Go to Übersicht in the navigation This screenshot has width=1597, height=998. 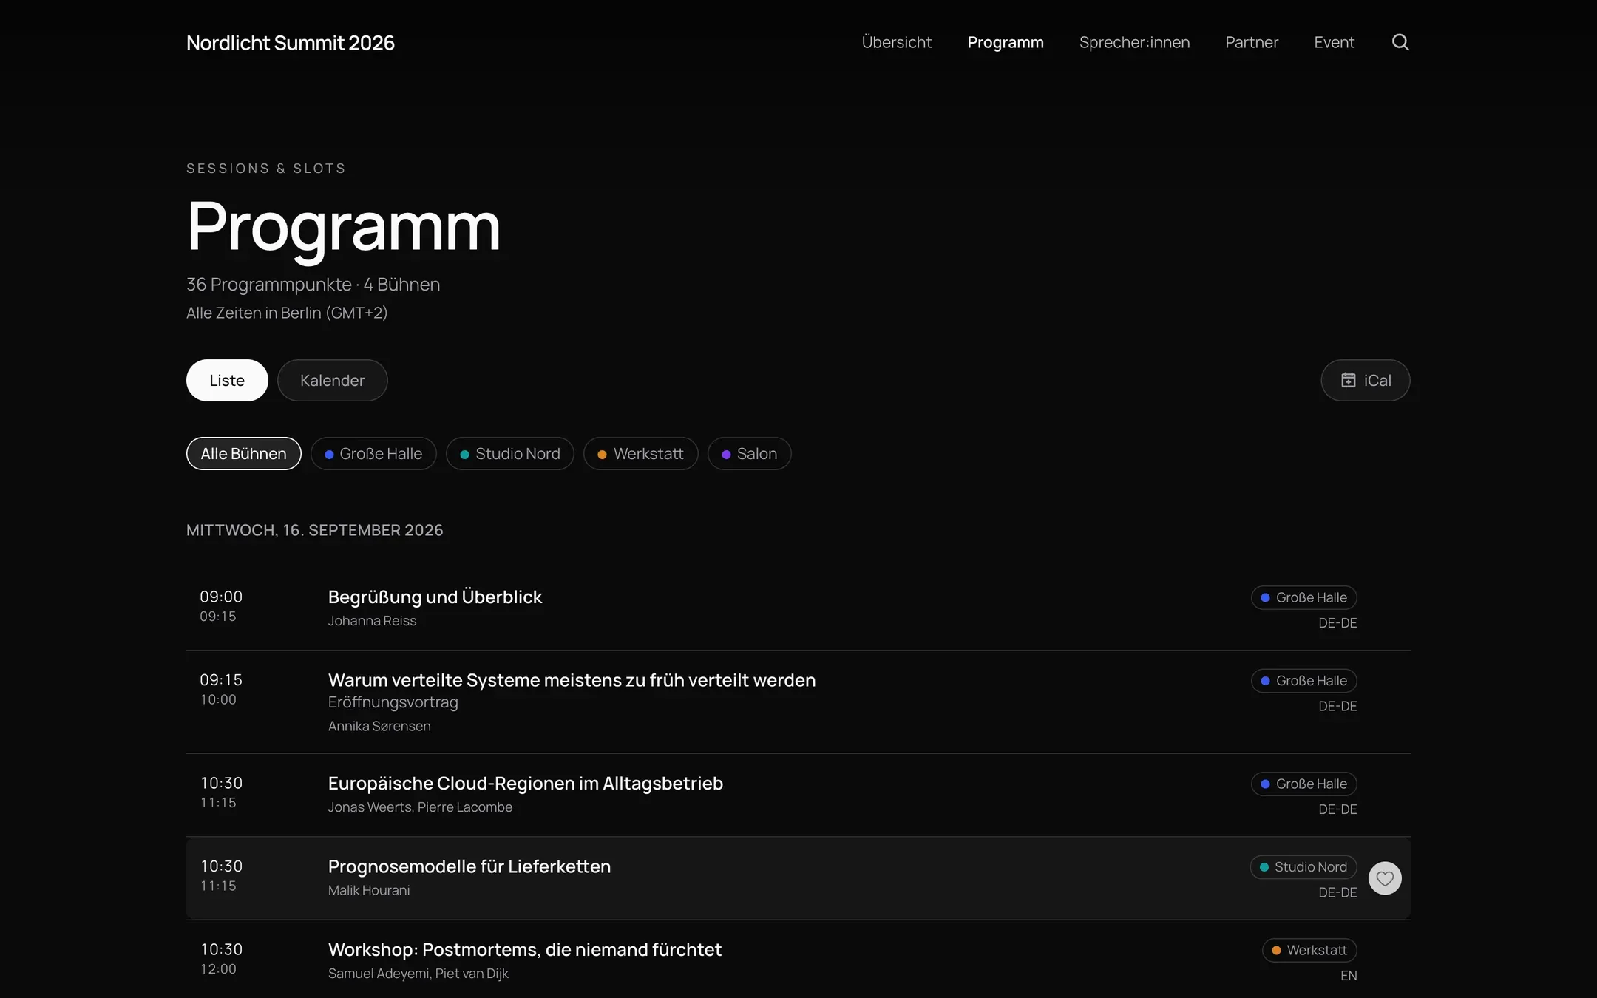point(896,42)
